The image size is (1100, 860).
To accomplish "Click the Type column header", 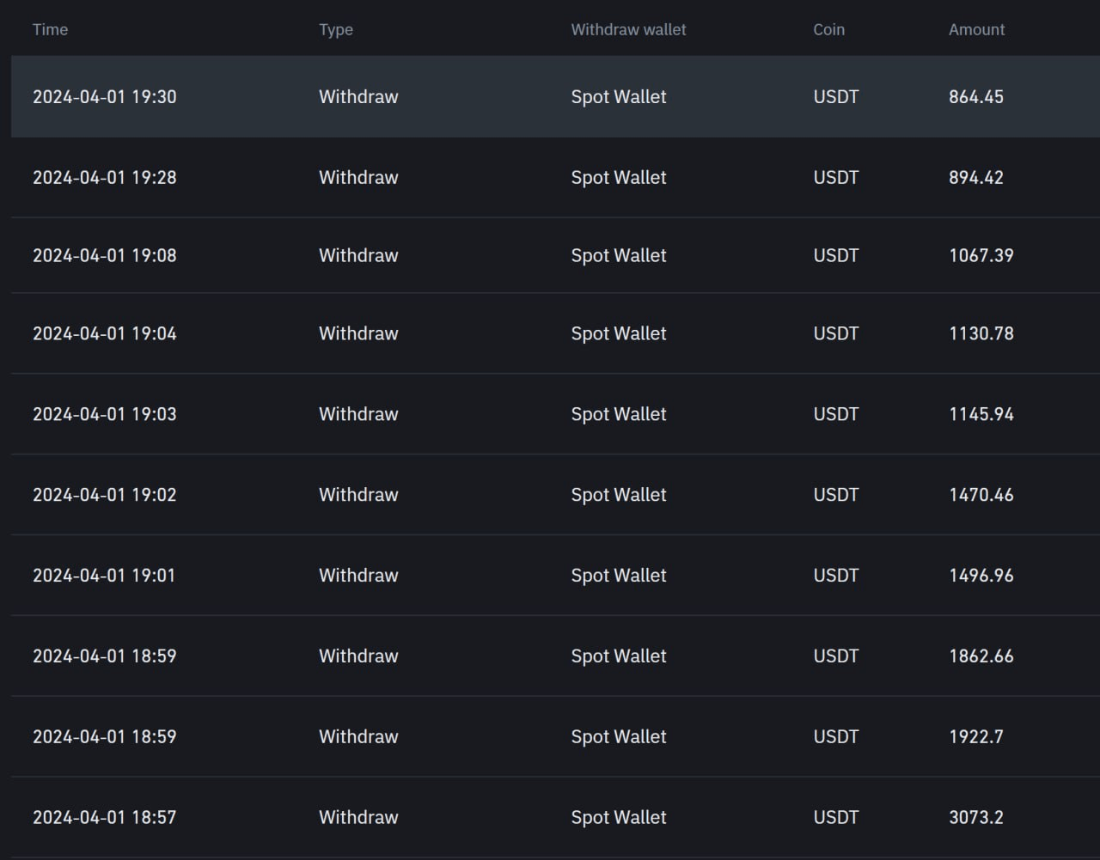I will (x=336, y=29).
